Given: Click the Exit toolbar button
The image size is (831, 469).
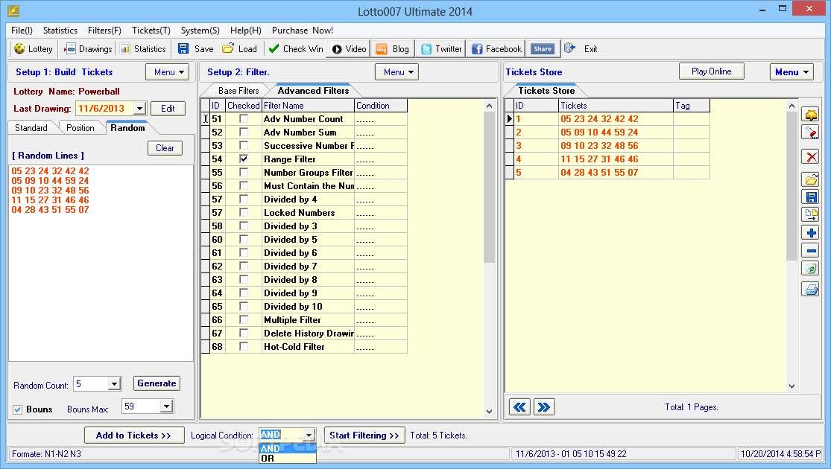Looking at the screenshot, I should pos(581,48).
